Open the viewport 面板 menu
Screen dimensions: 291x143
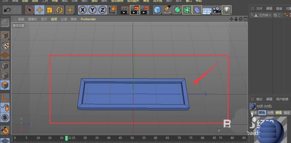(x=74, y=19)
